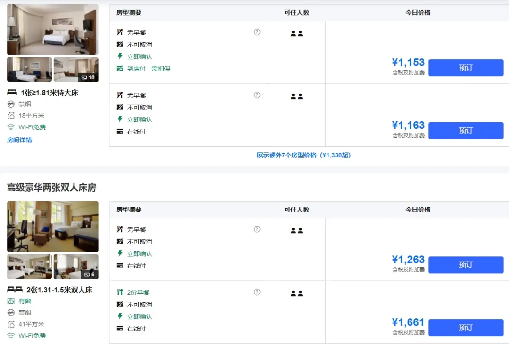Open main photo of 高级豪华两张双人床房
The height and width of the screenshot is (346, 509).
(x=52, y=226)
